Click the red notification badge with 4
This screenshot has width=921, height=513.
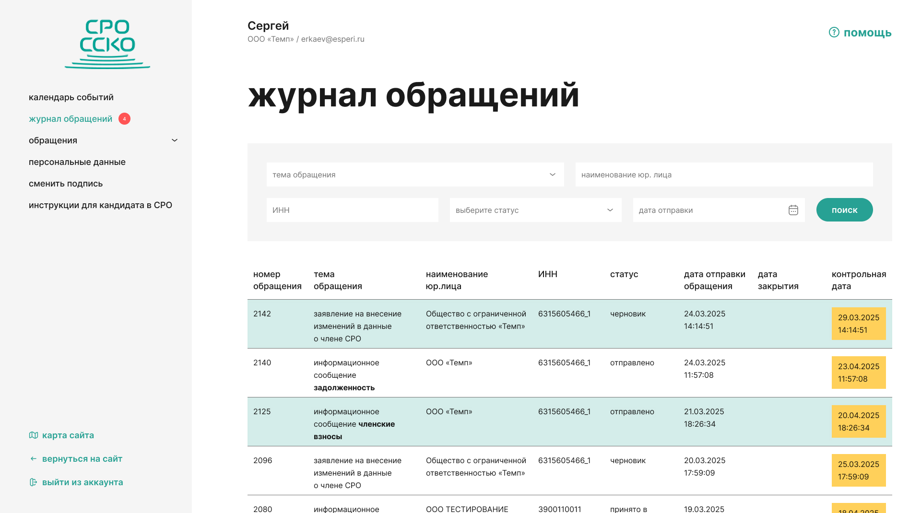(x=124, y=119)
